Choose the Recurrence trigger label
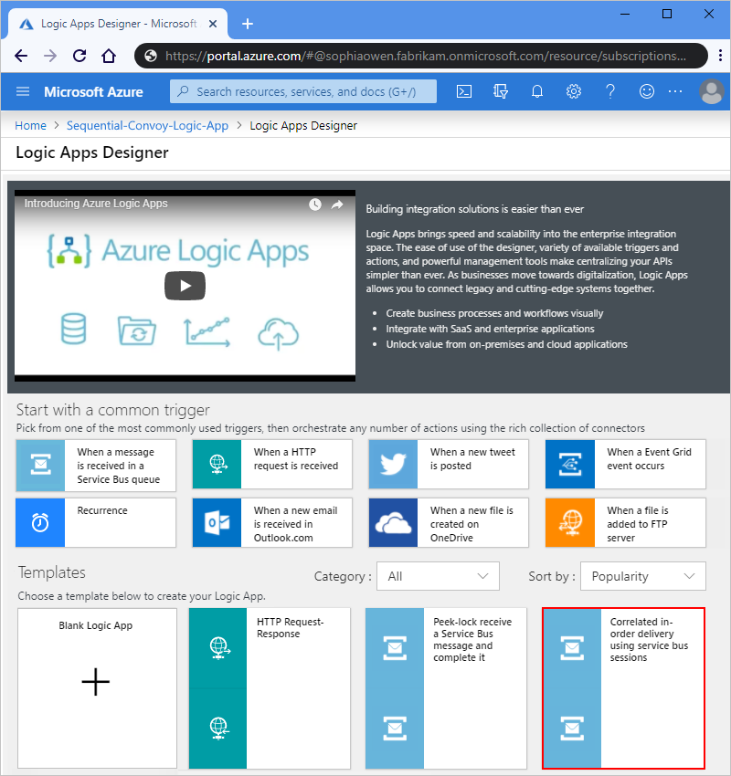This screenshot has height=776, width=731. point(102,510)
